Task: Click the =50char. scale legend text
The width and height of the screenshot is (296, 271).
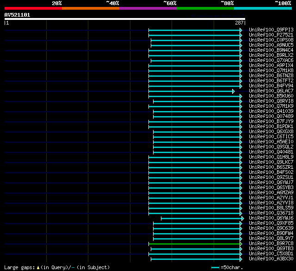Action: pyautogui.click(x=232, y=267)
